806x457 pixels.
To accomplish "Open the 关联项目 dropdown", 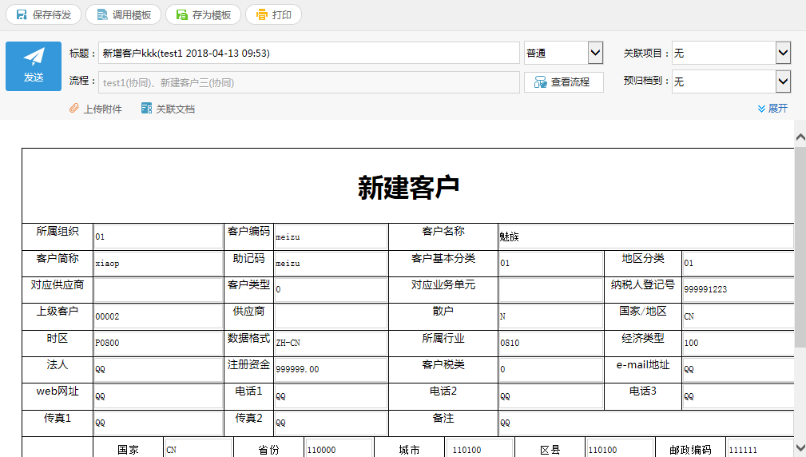I will click(x=731, y=54).
